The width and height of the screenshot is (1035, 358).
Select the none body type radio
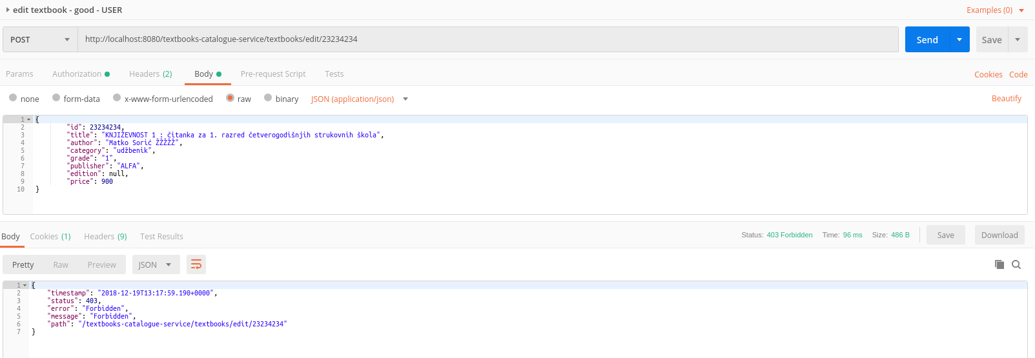pos(13,97)
